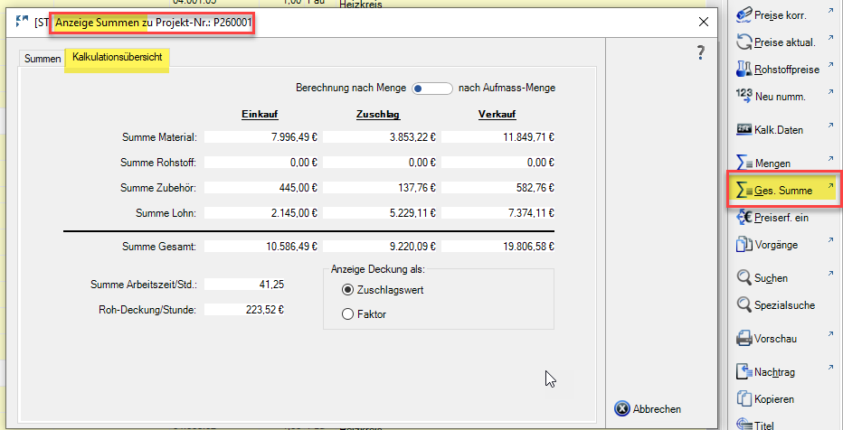Screen dimensions: 843x430
Task: Click the Neu numm. renumber icon
Action: (744, 95)
